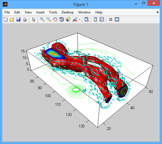162x144 pixels.
Task: Click the dock figure arrow in menu bar
Action: [157, 12]
